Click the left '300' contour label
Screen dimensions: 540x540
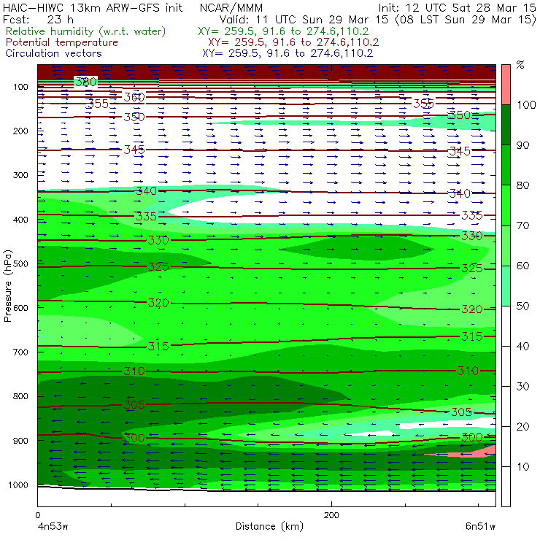[134, 438]
